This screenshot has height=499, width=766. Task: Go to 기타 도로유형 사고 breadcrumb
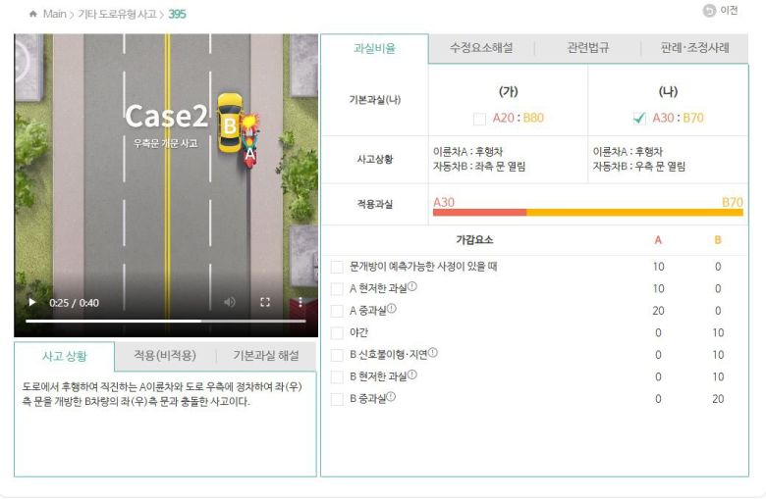(x=117, y=14)
